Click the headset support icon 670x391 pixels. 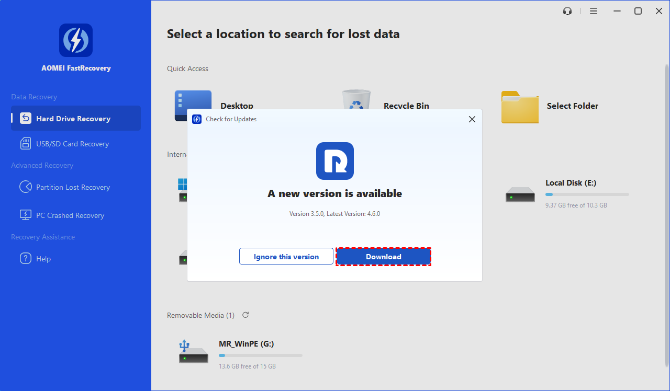point(567,11)
